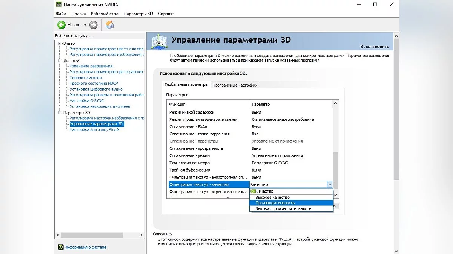Select Установка нескольких дисплеев item
Image resolution: width=453 pixels, height=254 pixels.
100,106
